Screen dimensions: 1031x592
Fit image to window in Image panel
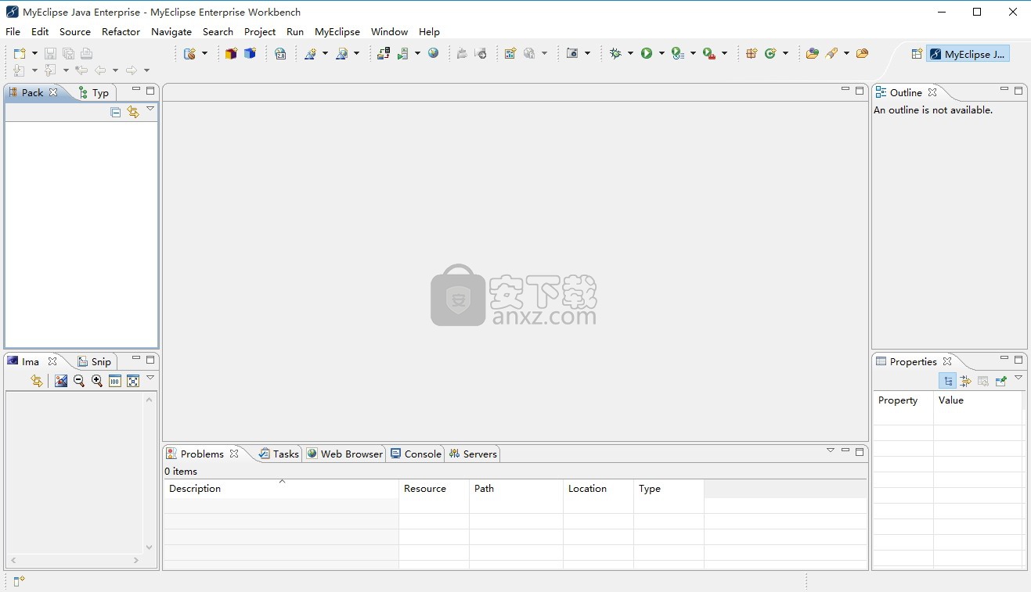tap(133, 381)
